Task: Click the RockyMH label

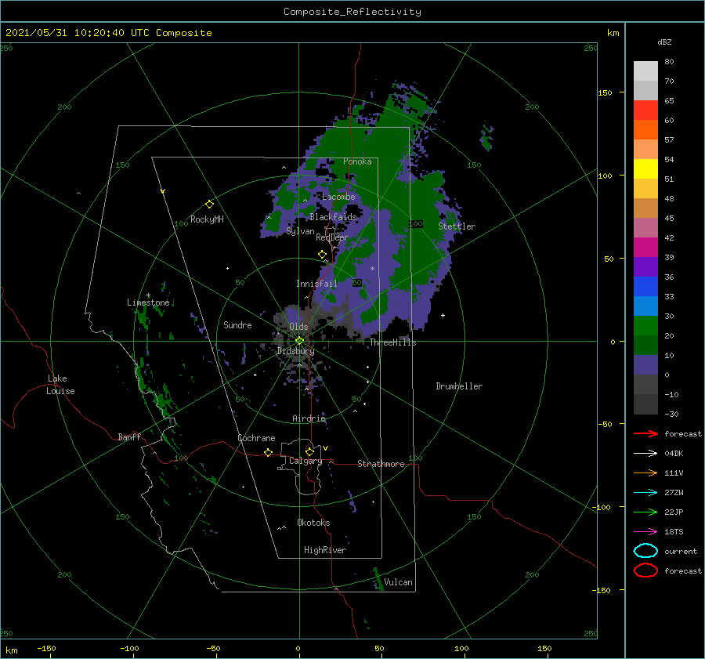Action: coord(207,219)
